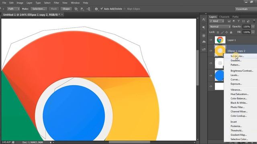Image resolution: width=257 pixels, height=144 pixels.
Task: Open the Paragraph panel icon in dock
Action: (x=204, y=27)
